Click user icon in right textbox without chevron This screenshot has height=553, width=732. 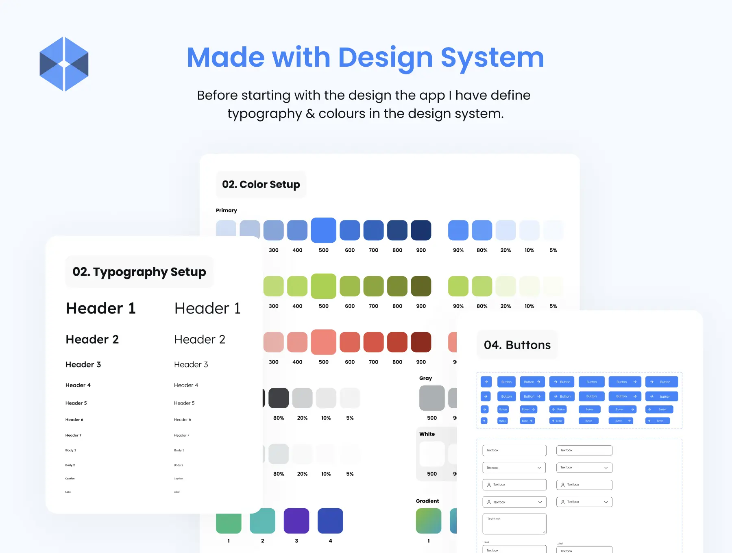[x=563, y=485]
